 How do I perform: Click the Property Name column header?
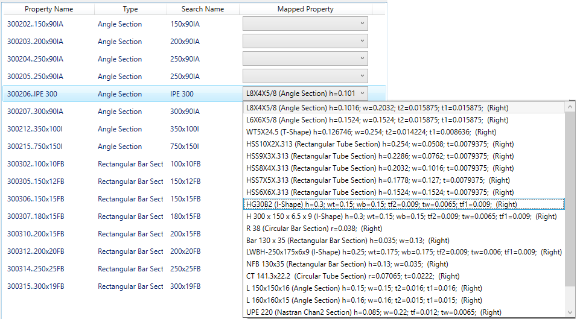48,9
